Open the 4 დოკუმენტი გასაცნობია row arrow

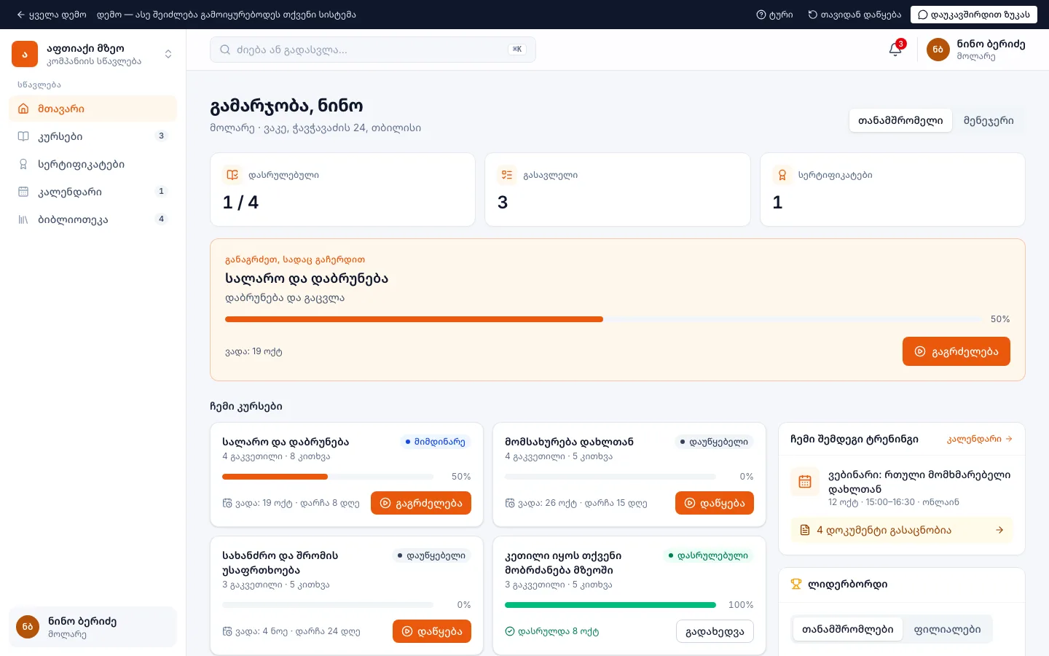pyautogui.click(x=999, y=530)
